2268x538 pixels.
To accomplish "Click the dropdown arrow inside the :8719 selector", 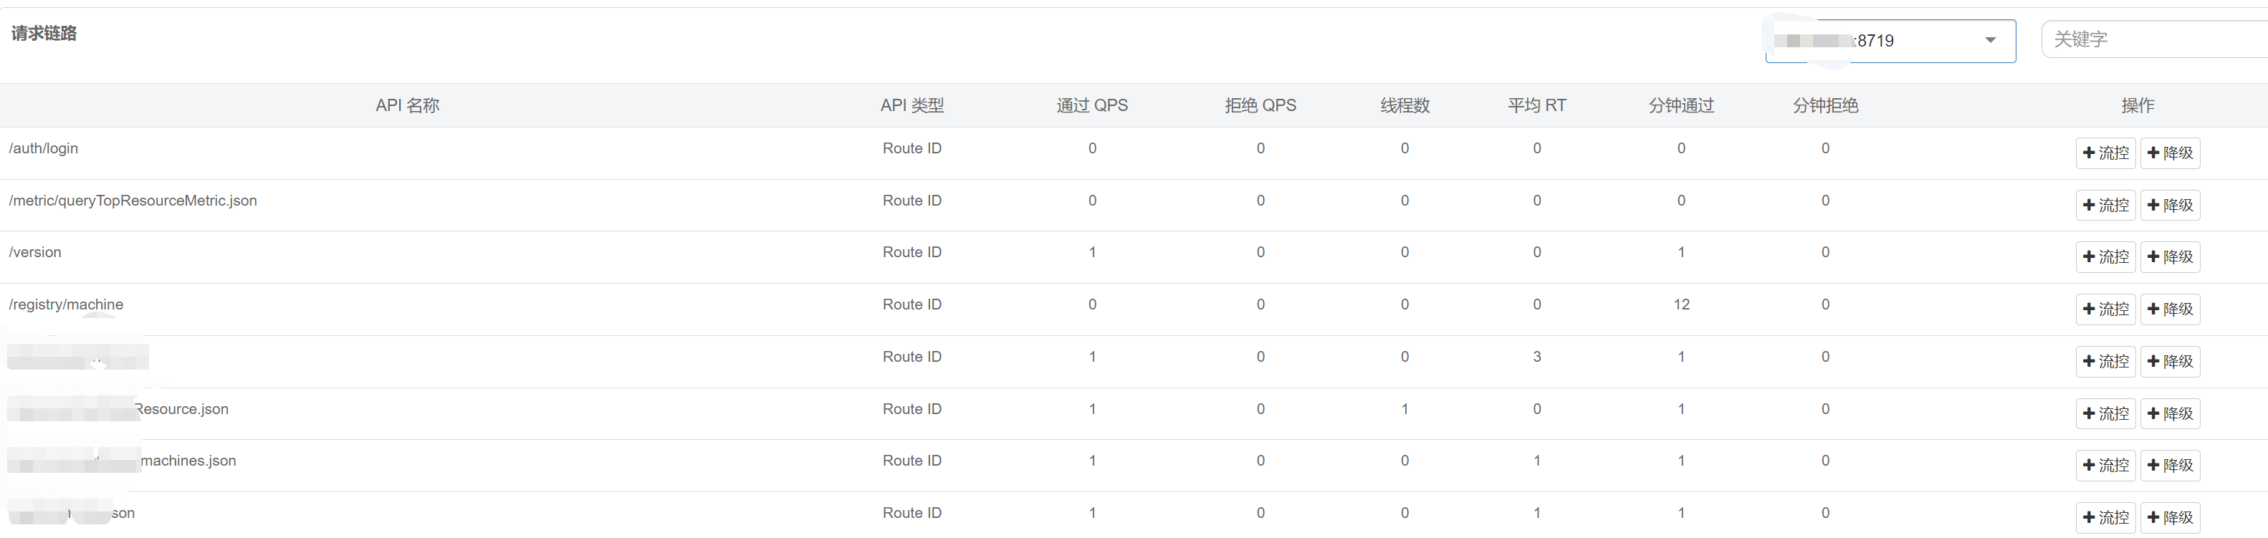I will point(1991,39).
